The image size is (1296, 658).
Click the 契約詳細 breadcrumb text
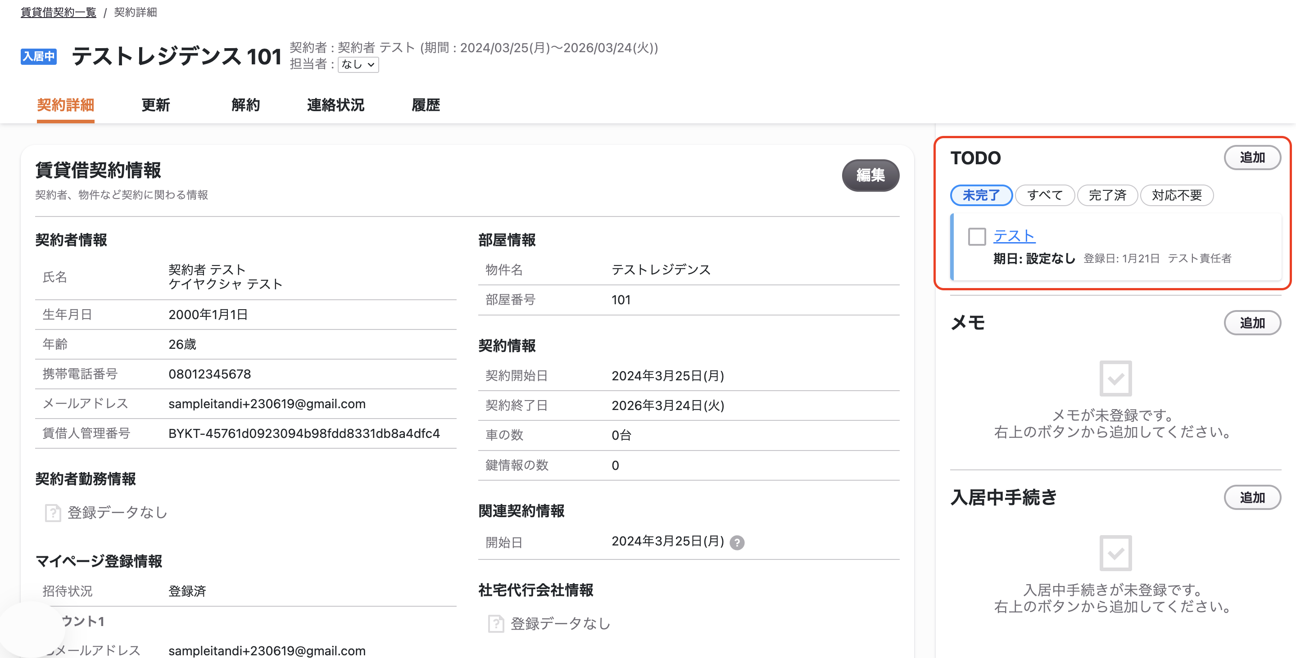[x=136, y=12]
